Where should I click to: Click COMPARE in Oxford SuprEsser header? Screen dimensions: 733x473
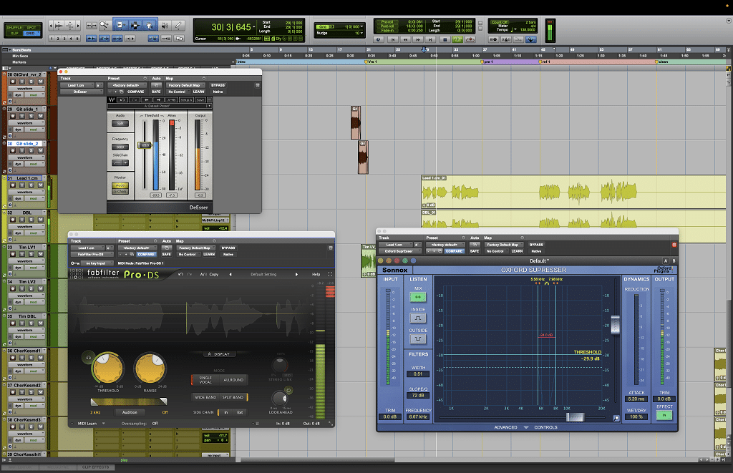coord(453,251)
